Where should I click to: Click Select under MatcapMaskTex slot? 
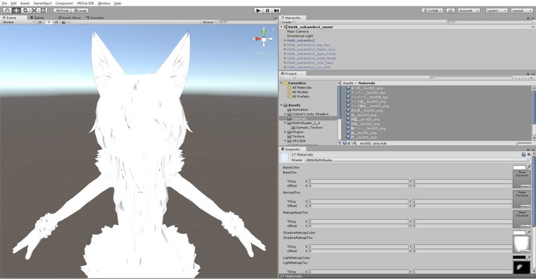[x=525, y=226]
